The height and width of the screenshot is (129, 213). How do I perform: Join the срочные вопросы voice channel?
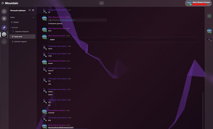point(23,31)
